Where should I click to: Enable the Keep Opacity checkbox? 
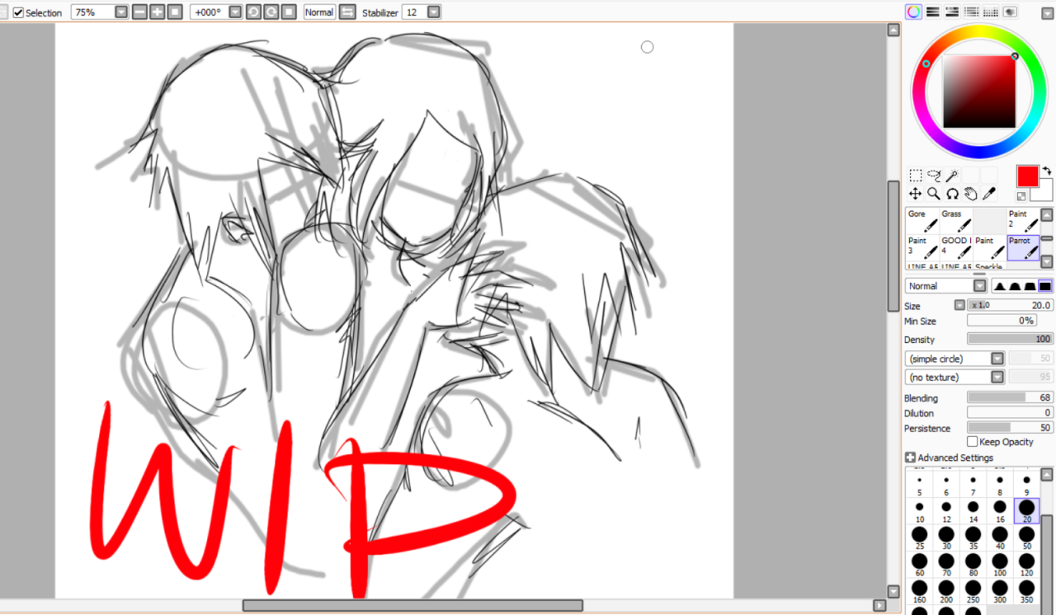(972, 442)
